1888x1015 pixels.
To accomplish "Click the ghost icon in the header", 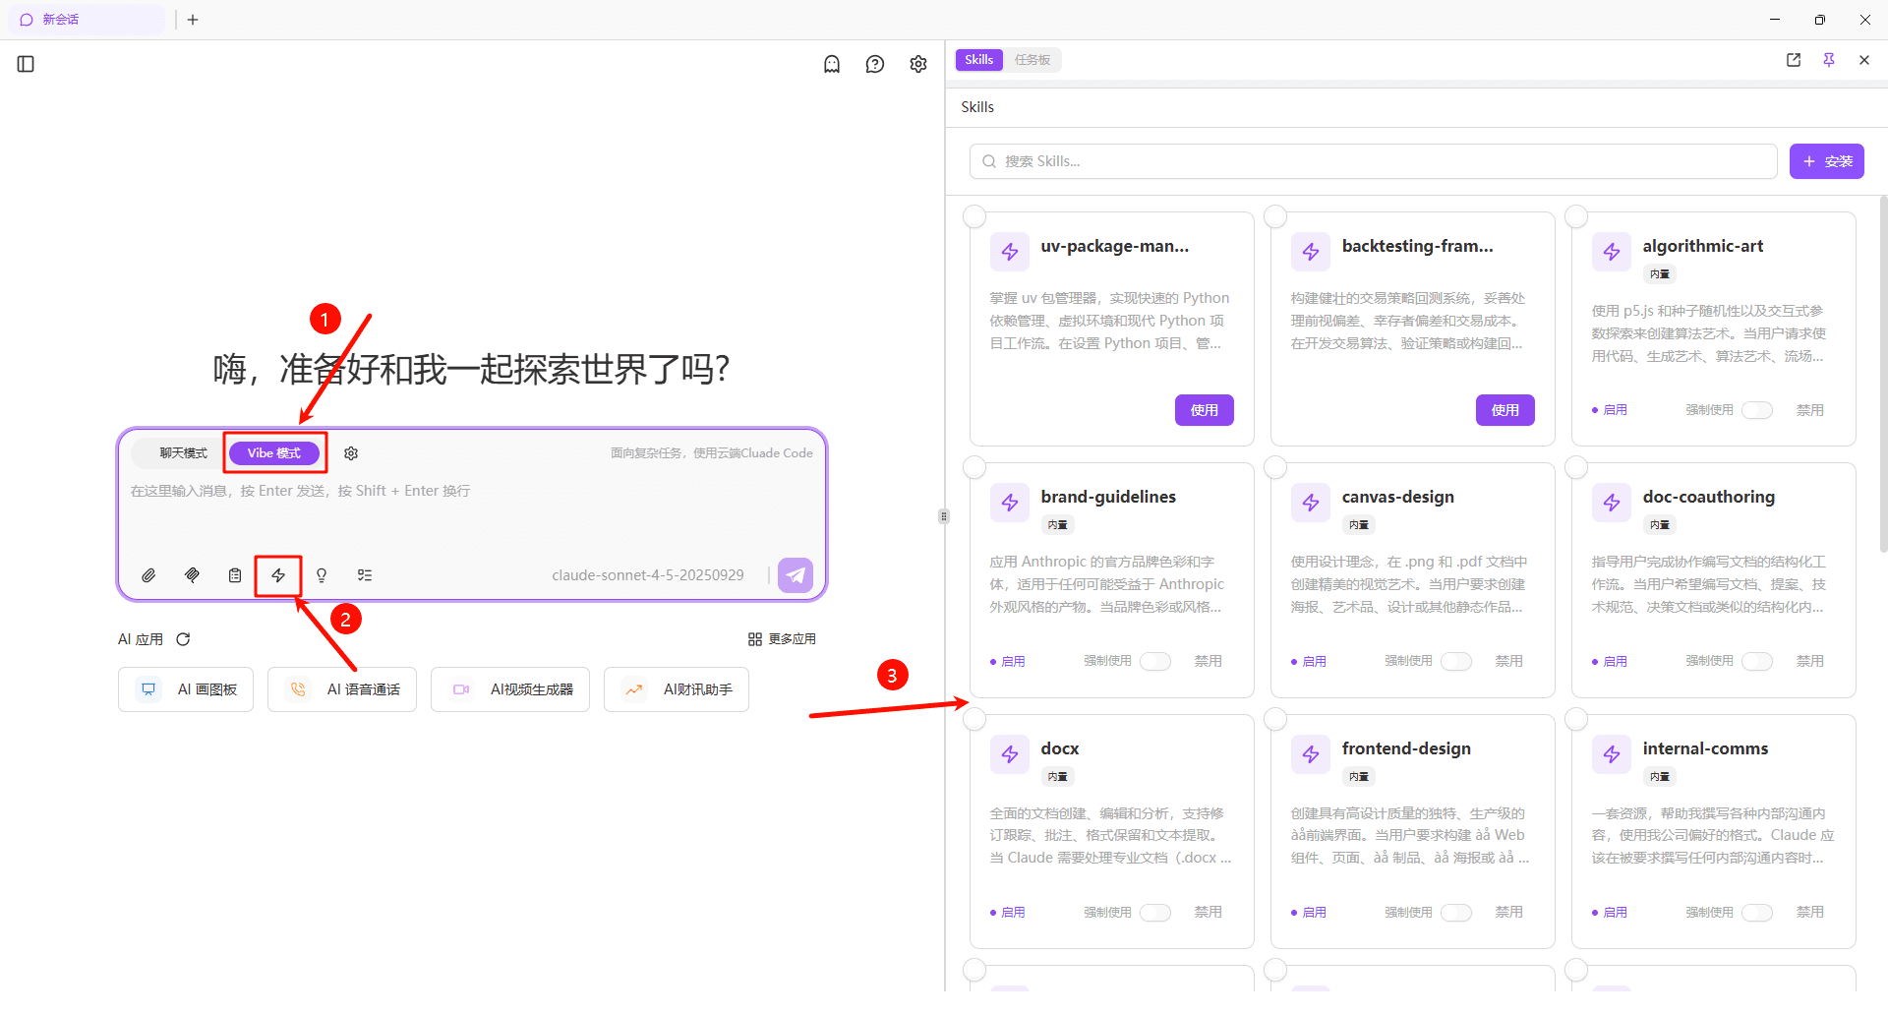I will [832, 64].
